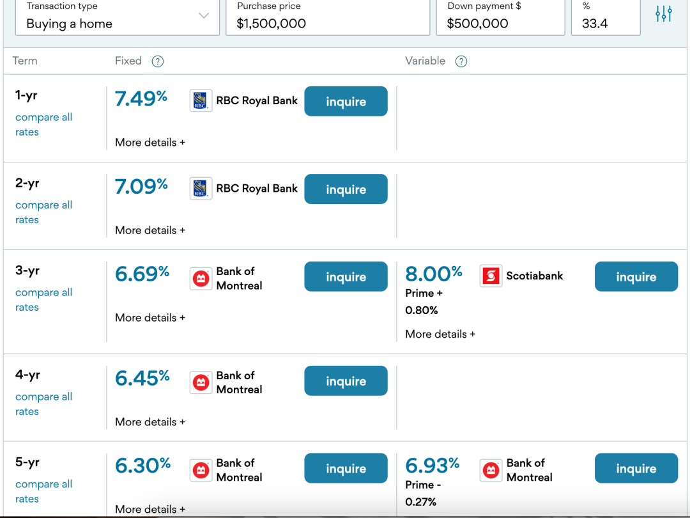Click the RBC logo in 2-yr row
Screen dimensions: 690x518
pyautogui.click(x=201, y=189)
